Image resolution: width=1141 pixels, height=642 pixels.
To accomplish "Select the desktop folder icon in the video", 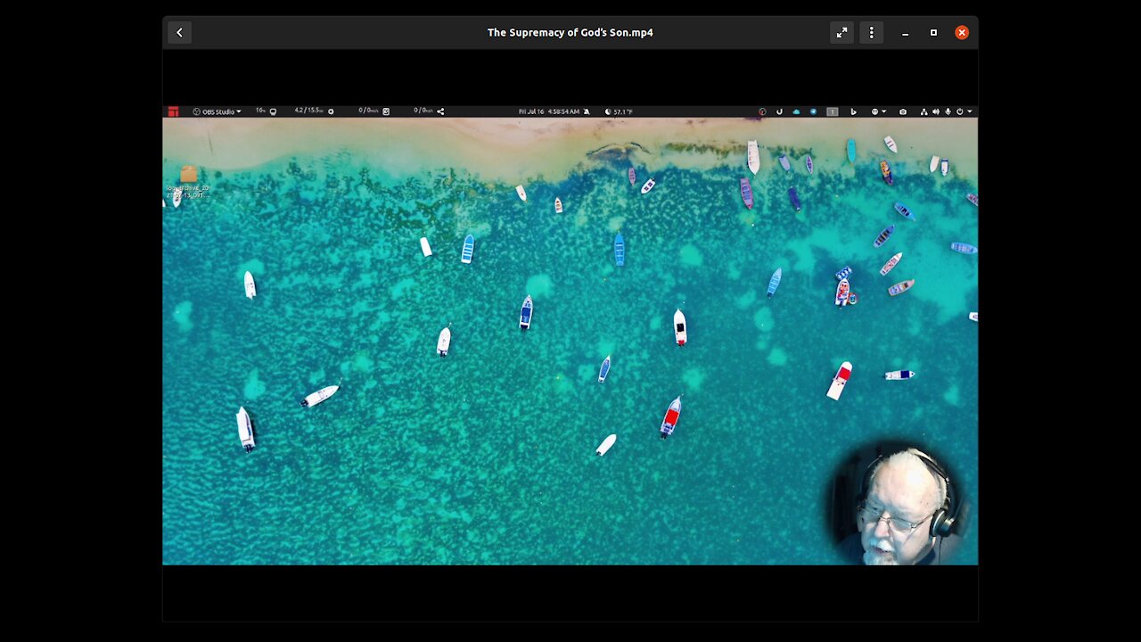I will pos(188,175).
